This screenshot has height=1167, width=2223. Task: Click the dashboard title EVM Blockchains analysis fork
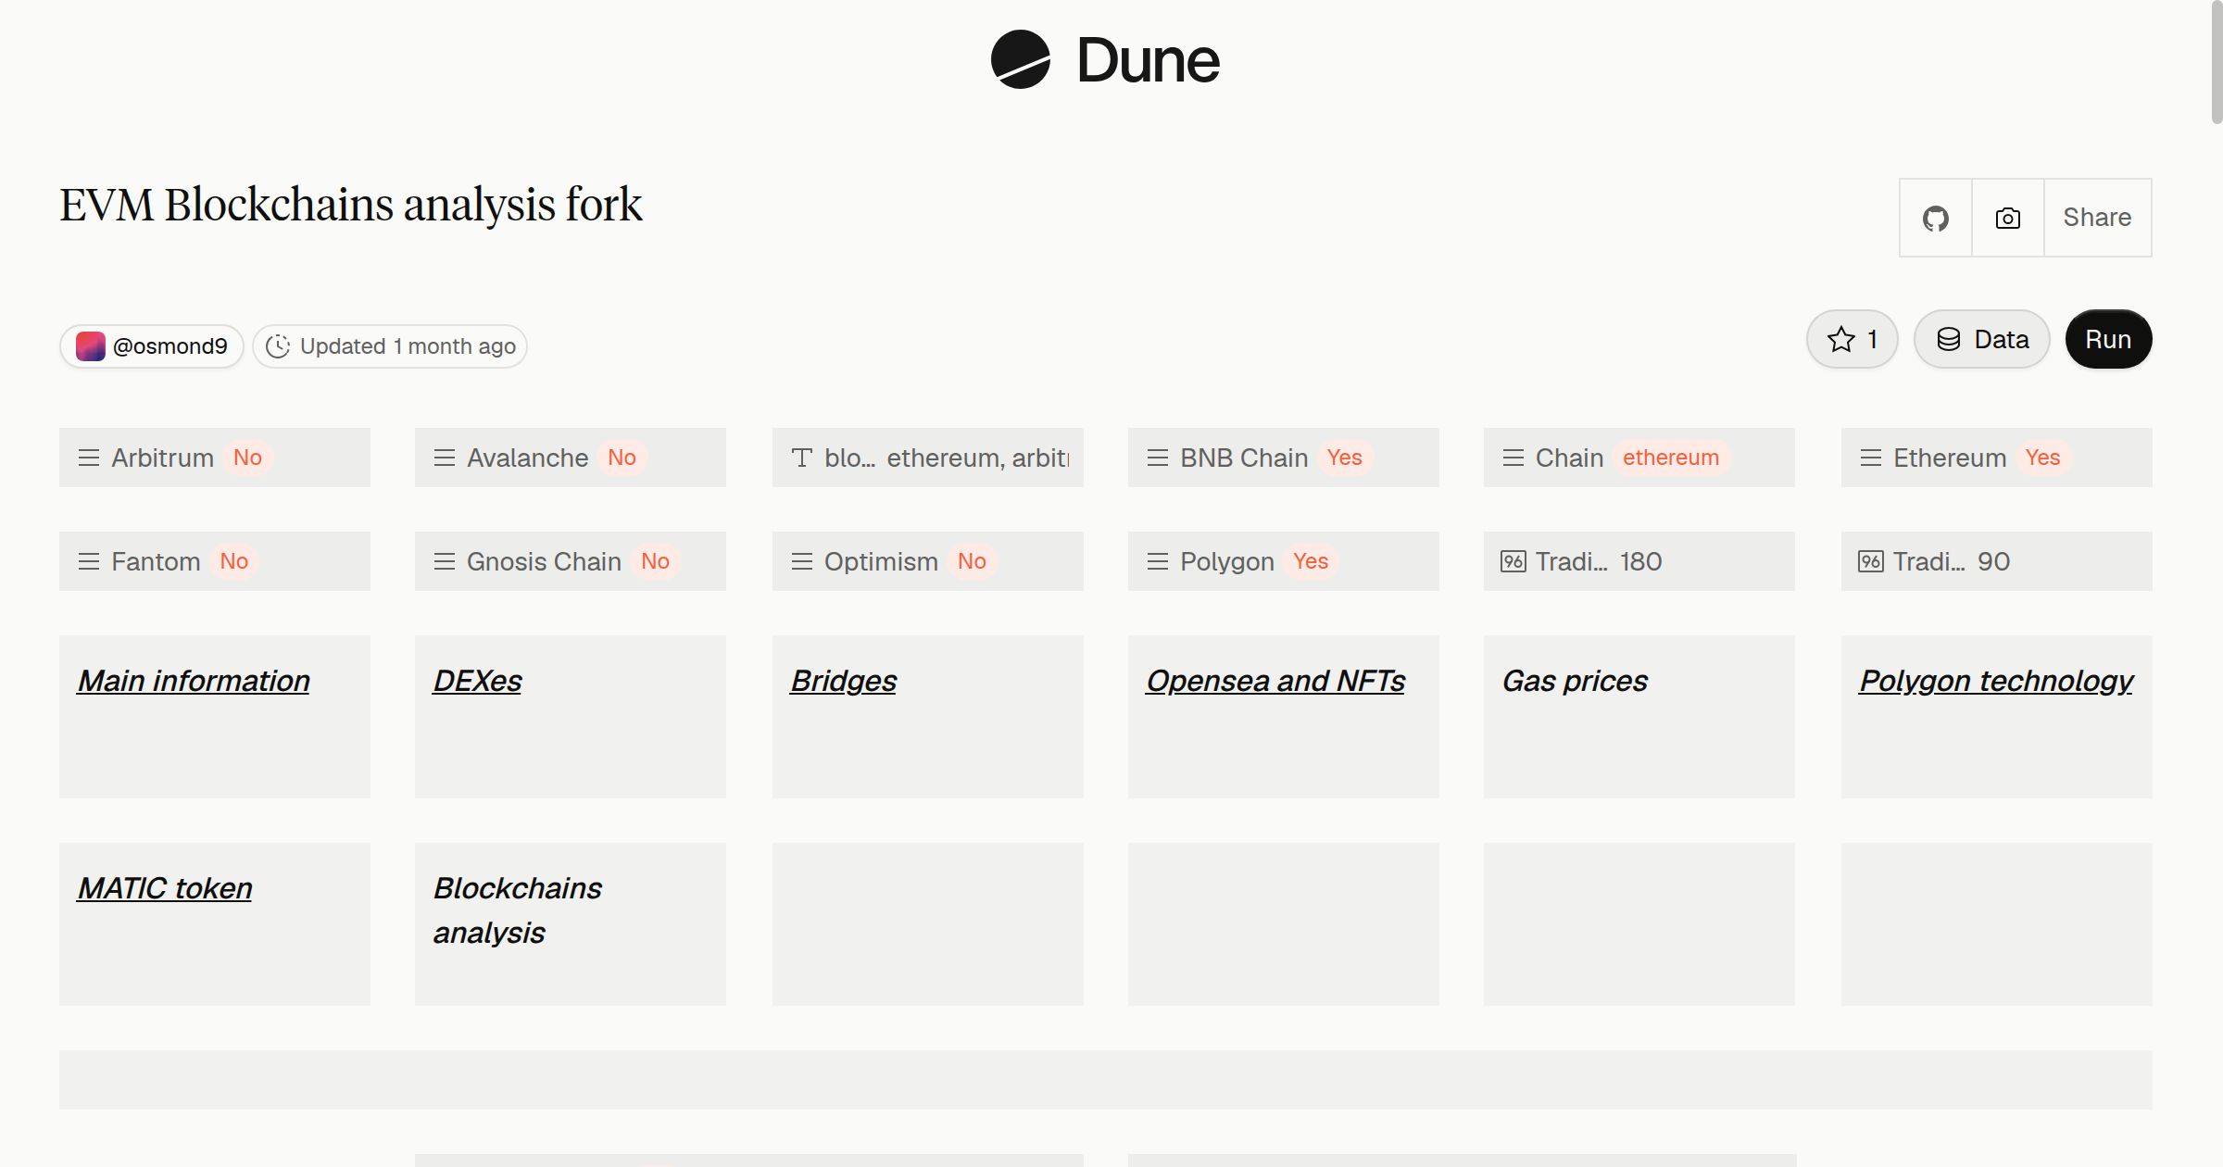point(351,205)
